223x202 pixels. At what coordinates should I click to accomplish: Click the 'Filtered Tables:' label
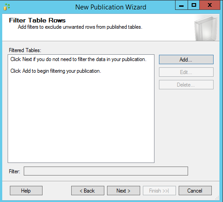point(25,50)
